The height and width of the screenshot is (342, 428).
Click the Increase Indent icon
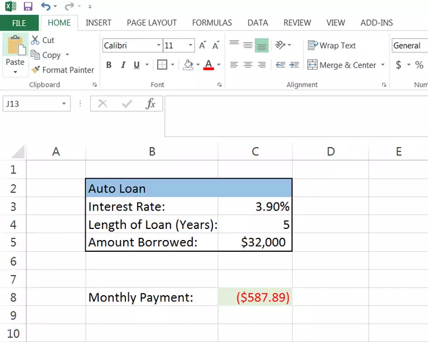tap(294, 65)
